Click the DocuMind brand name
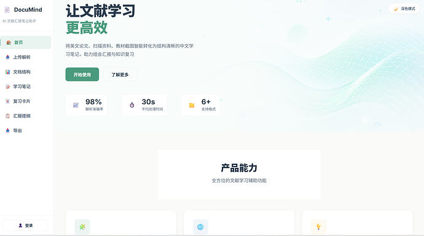 coord(28,10)
